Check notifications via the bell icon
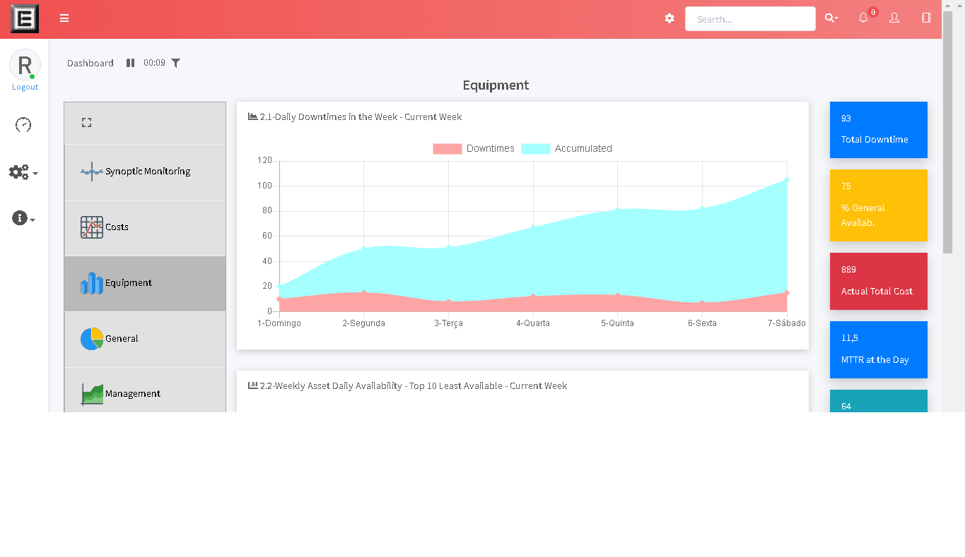 click(x=863, y=18)
